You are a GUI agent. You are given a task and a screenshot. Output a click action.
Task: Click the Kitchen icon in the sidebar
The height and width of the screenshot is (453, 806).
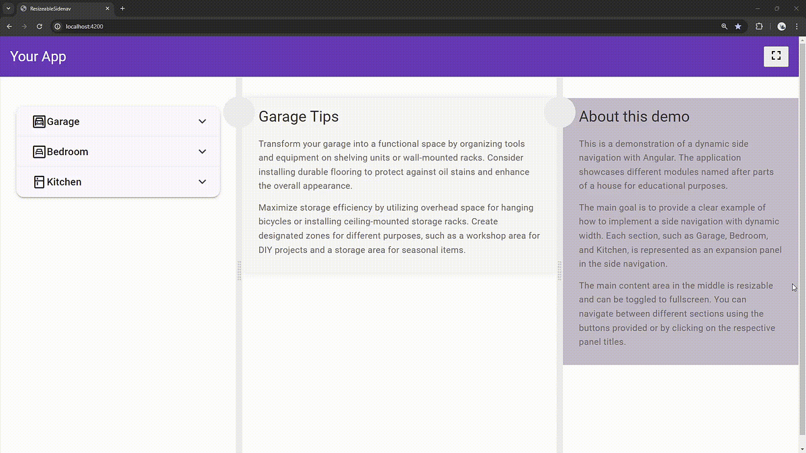click(38, 182)
